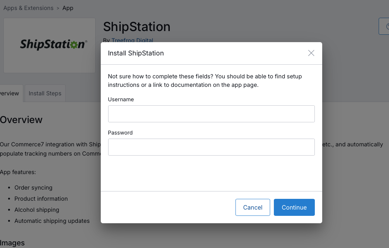The image size is (389, 248).
Task: Click the ShipStation page title
Action: click(137, 27)
